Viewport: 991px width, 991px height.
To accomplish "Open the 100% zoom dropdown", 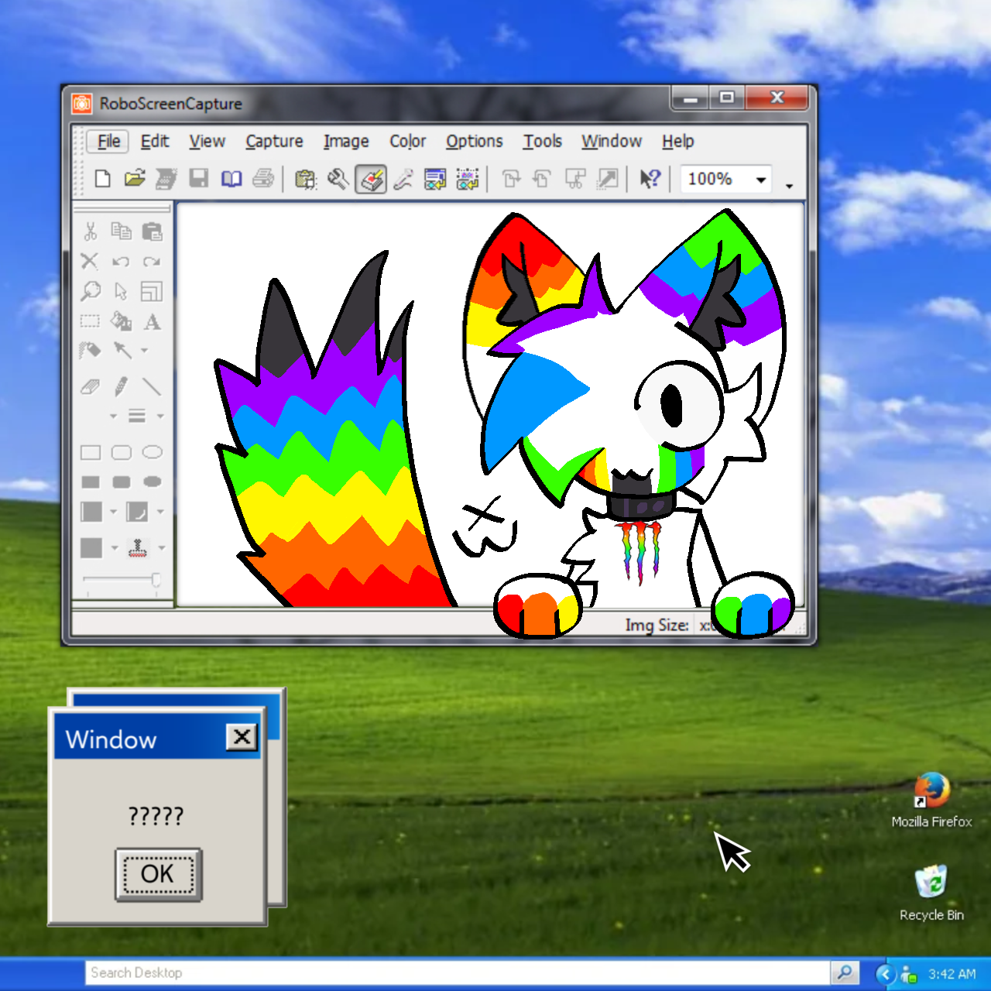I will 761,180.
